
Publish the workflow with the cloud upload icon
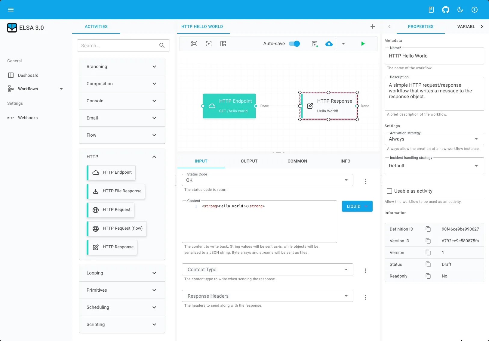(x=329, y=44)
